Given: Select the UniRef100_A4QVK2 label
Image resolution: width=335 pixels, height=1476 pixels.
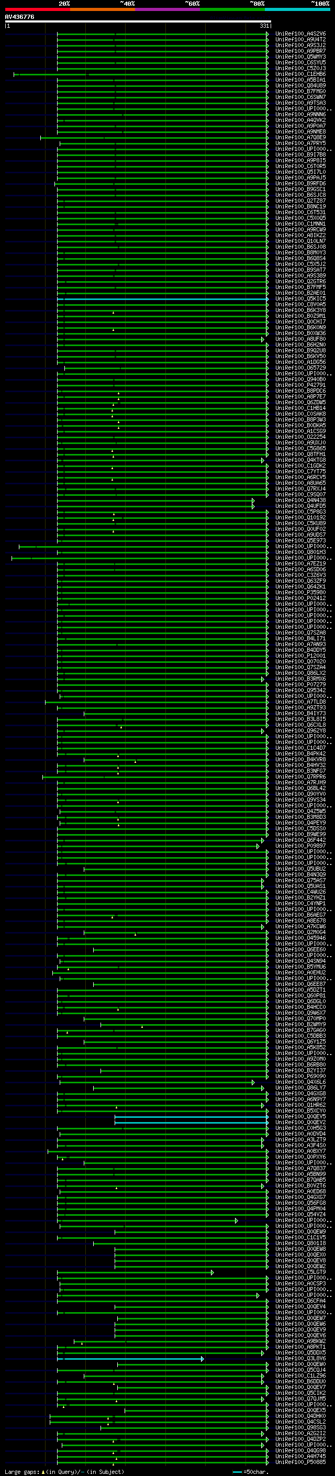Looking at the screenshot, I should 300,120.
